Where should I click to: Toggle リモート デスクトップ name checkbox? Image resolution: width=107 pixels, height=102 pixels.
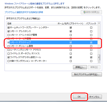[x=9, y=43]
